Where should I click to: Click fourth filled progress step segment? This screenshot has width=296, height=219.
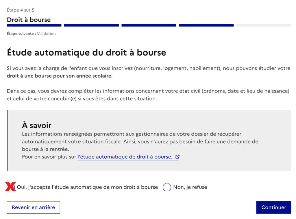click(x=206, y=25)
